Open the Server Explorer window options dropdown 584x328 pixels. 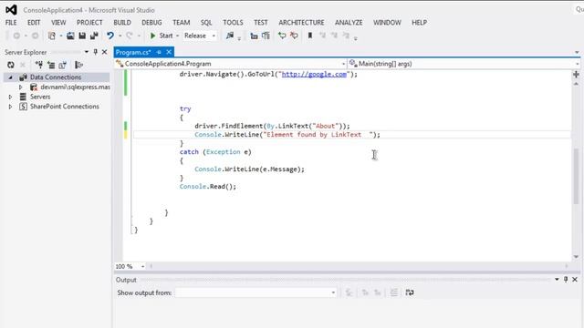click(87, 52)
